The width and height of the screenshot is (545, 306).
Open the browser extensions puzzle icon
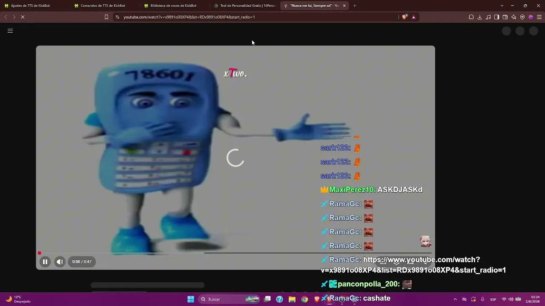click(471, 17)
